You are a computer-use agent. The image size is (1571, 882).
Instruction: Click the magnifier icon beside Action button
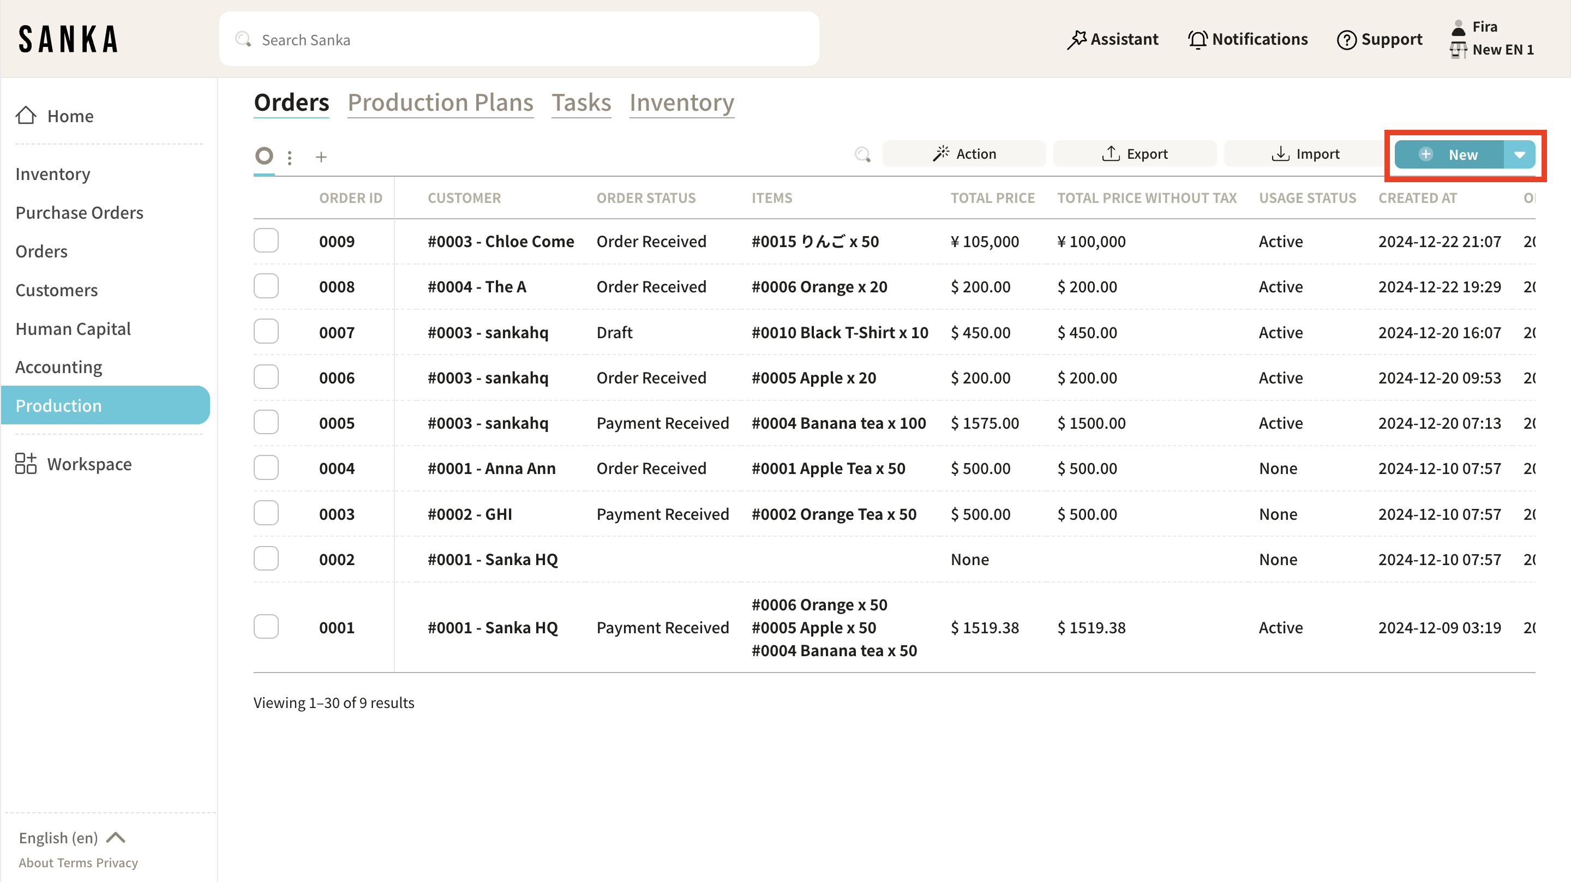click(862, 154)
